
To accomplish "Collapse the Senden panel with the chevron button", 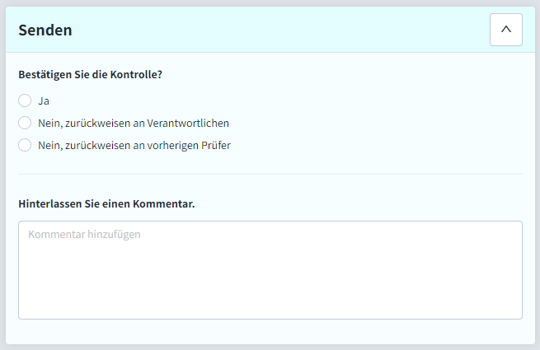I will click(506, 30).
